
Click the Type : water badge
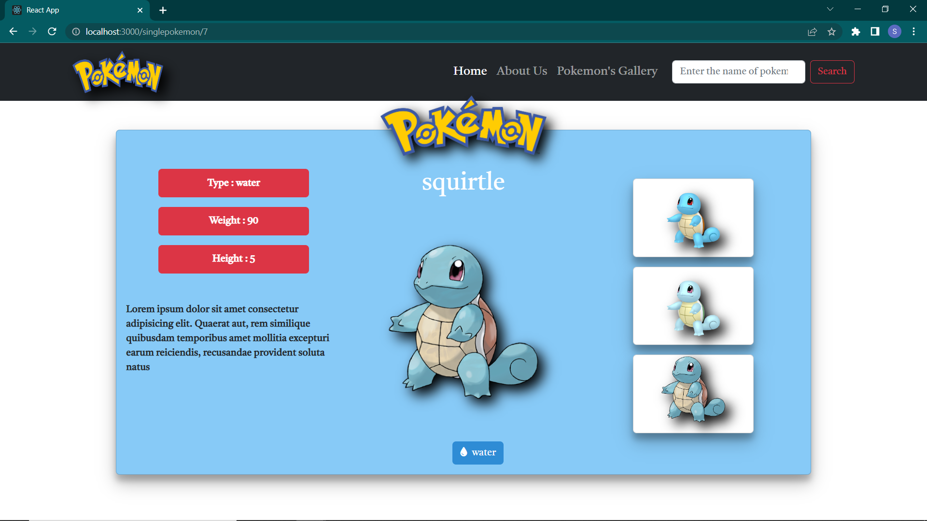(x=233, y=183)
